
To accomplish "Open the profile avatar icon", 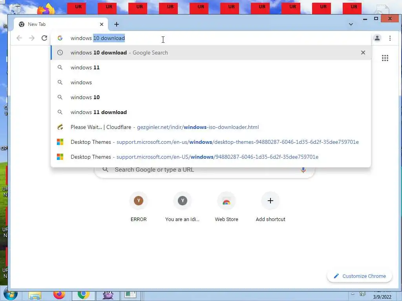I will click(377, 38).
